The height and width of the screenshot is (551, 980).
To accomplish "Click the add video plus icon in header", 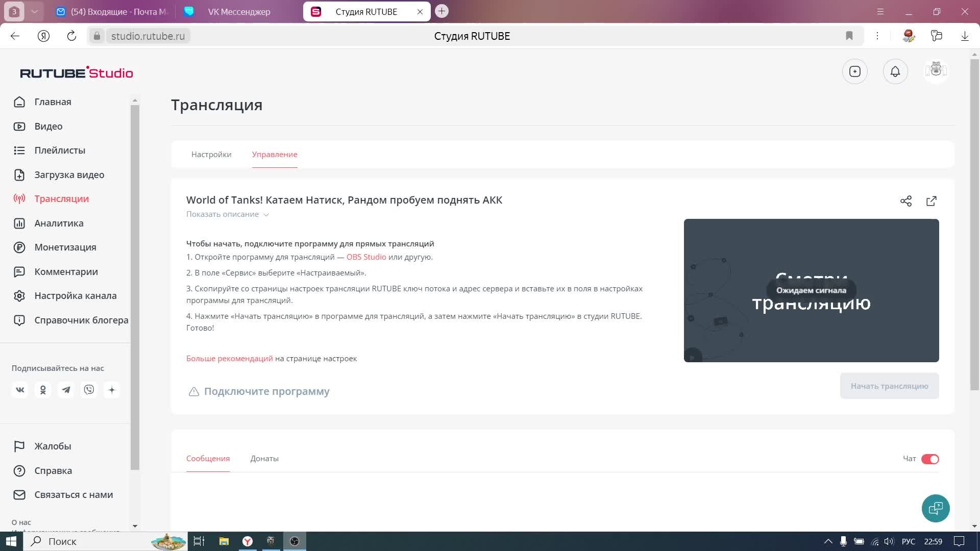I will 855,71.
